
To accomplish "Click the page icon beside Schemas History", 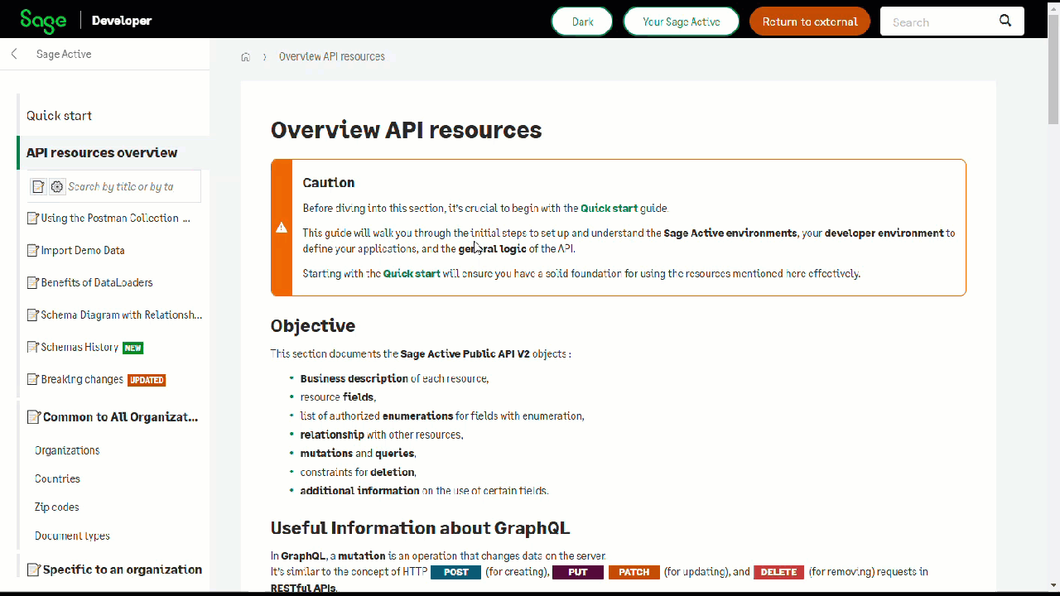I will [x=33, y=348].
